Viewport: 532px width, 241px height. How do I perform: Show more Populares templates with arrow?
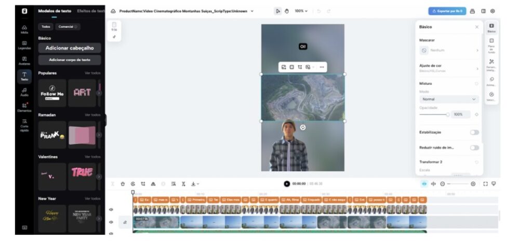tap(99, 93)
